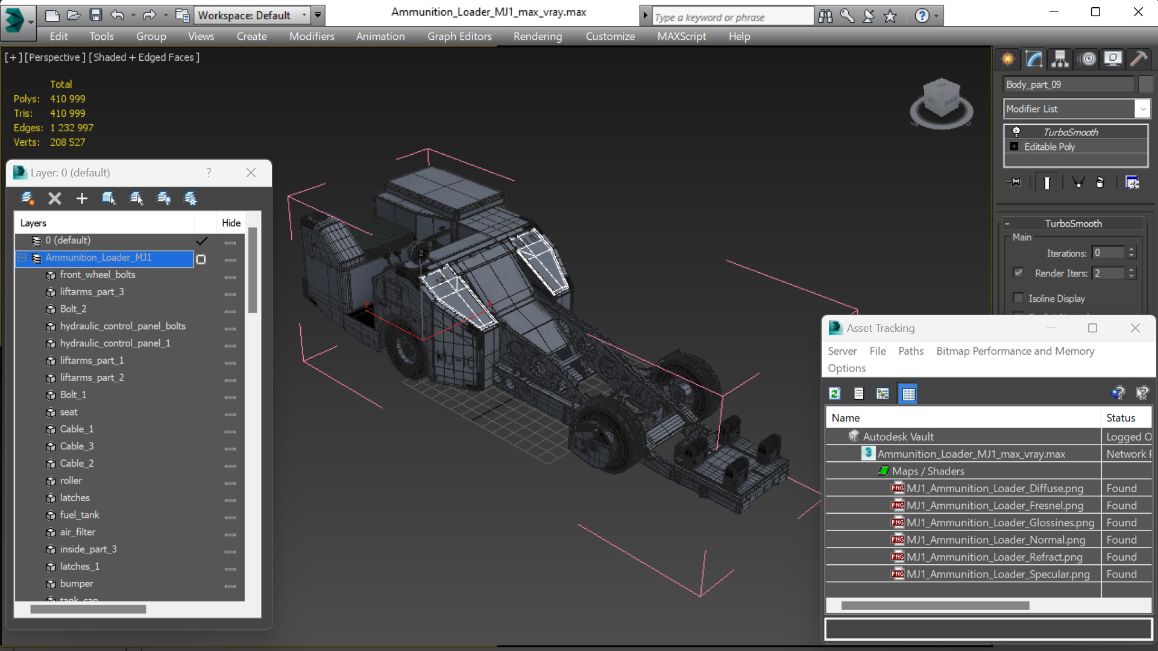This screenshot has width=1158, height=651.
Task: Open the Modifiers menu
Action: (x=312, y=36)
